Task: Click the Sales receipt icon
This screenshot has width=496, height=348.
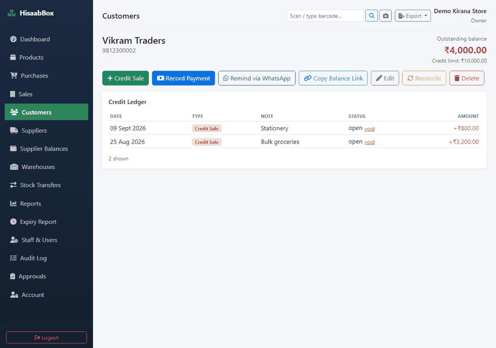Action: 13,94
